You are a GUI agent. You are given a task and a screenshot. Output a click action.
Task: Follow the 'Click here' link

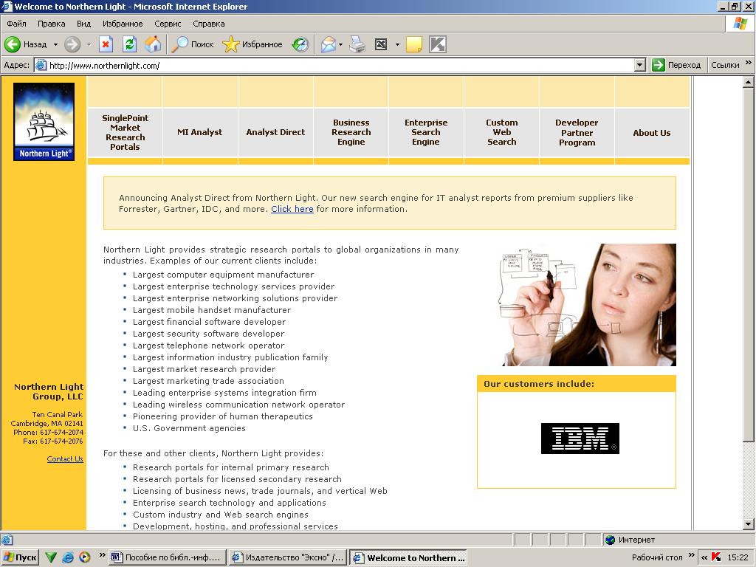(292, 209)
